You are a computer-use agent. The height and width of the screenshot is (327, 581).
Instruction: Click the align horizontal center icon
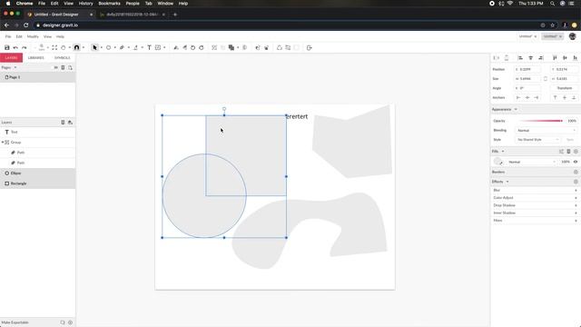(530, 58)
